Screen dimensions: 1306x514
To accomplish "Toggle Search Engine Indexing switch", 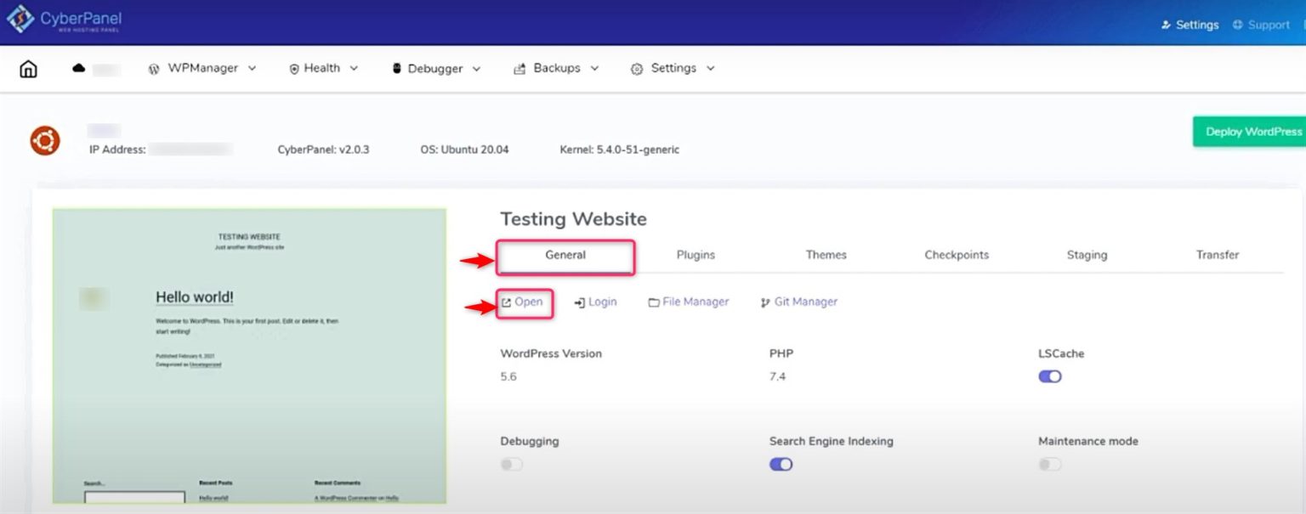I will coord(781,464).
